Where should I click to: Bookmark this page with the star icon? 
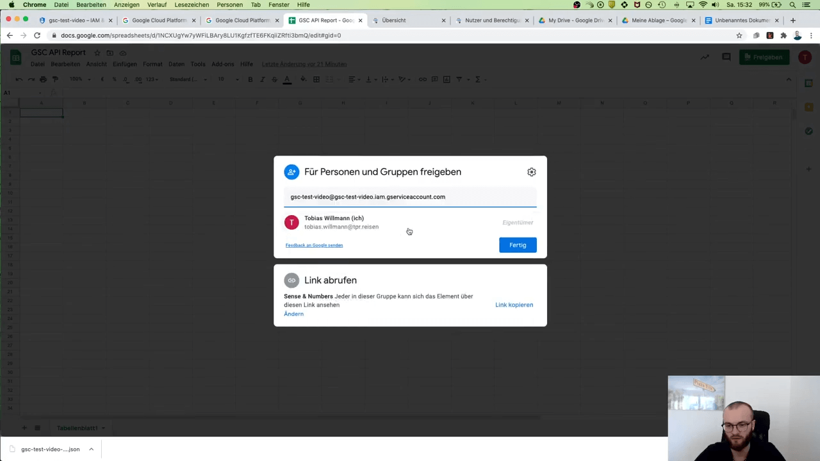[x=739, y=35]
